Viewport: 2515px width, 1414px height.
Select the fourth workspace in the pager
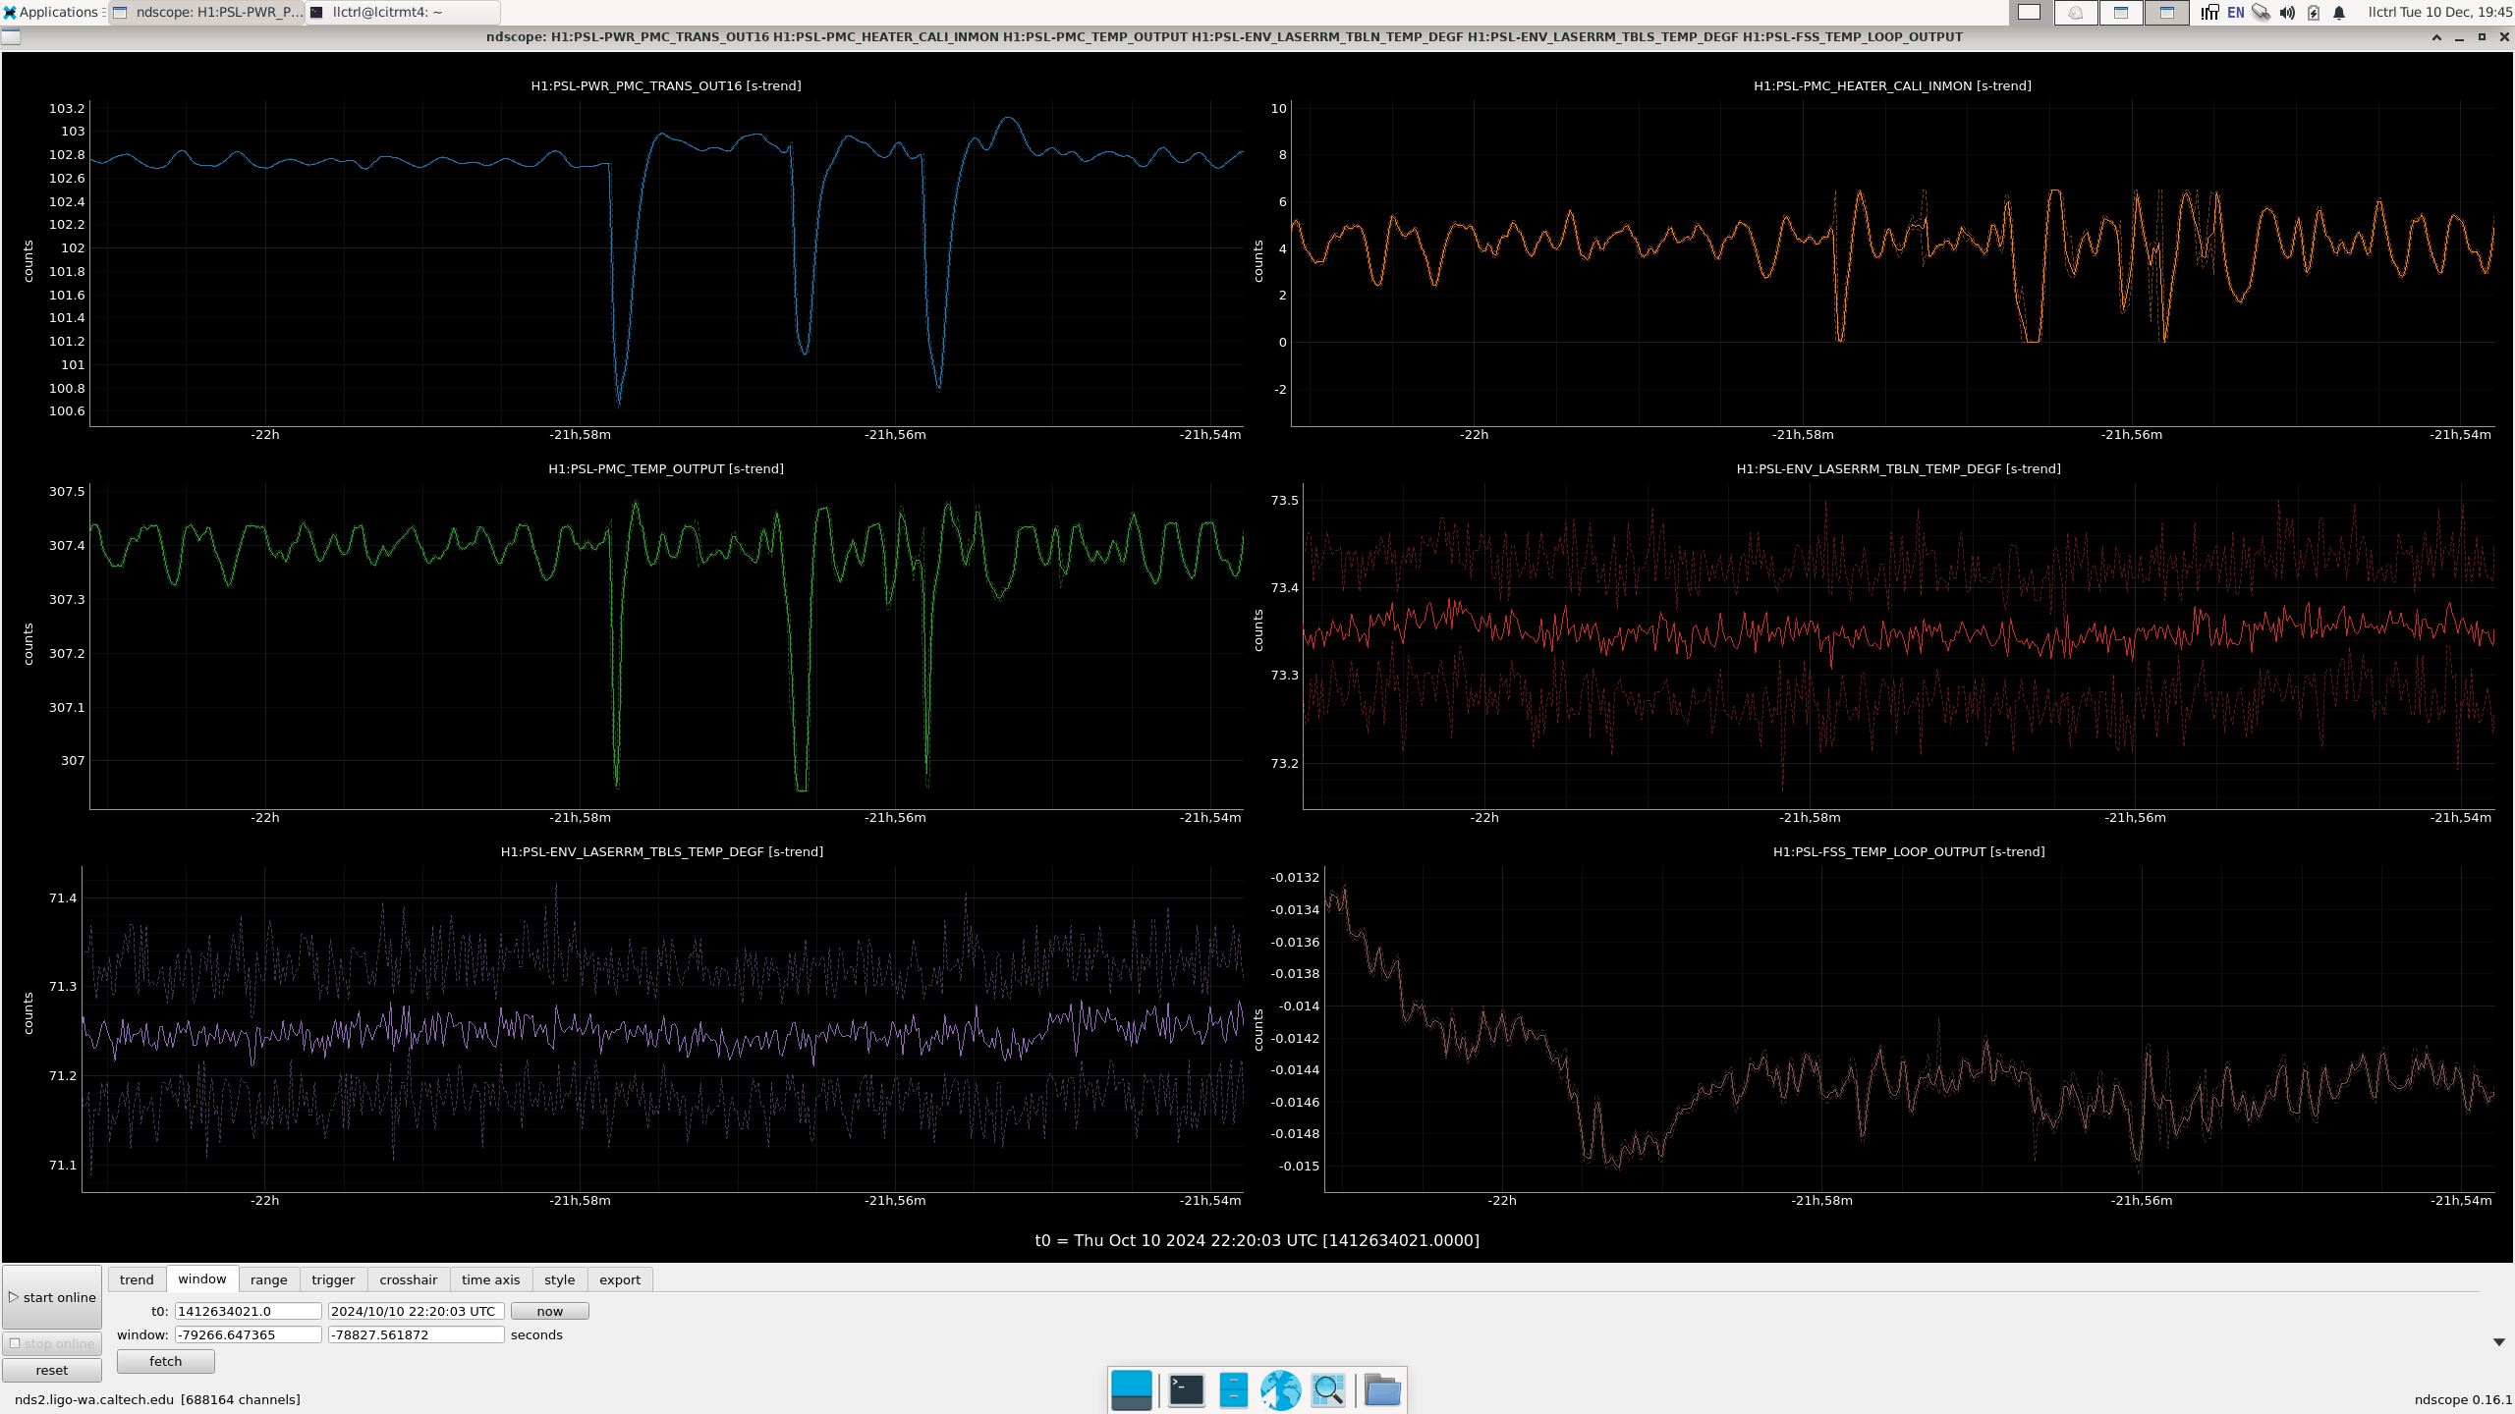click(x=2166, y=12)
